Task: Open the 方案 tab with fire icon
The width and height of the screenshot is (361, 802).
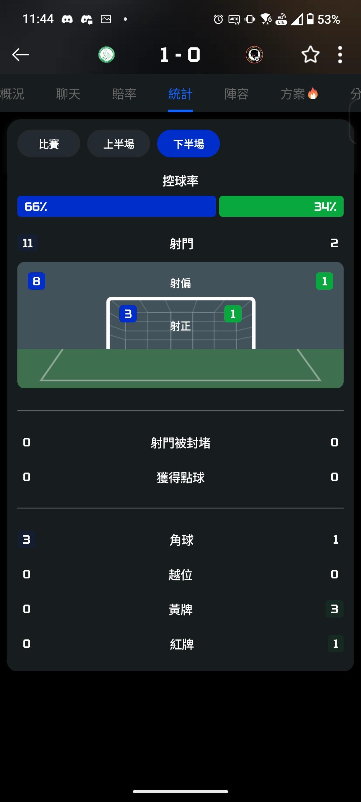Action: tap(299, 94)
